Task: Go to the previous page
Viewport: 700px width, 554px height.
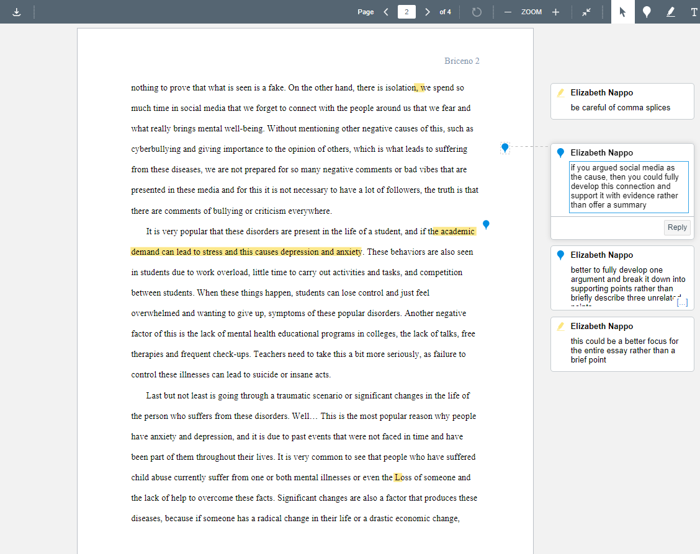Action: click(386, 12)
